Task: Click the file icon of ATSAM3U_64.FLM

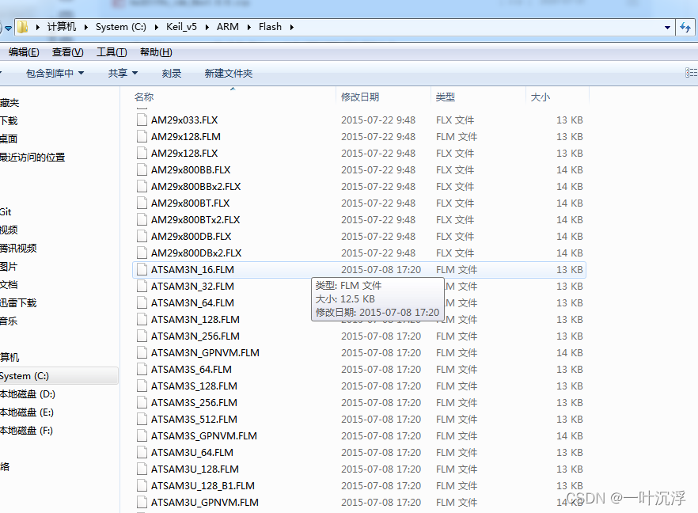Action: click(x=142, y=453)
